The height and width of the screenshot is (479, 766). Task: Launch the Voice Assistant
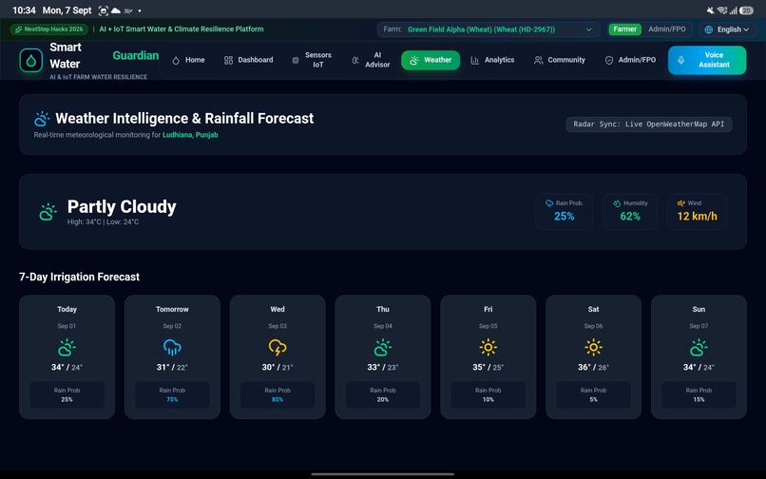point(707,60)
